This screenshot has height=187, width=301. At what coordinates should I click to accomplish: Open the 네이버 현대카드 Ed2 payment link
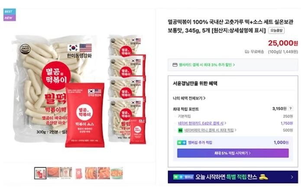pos(202,123)
